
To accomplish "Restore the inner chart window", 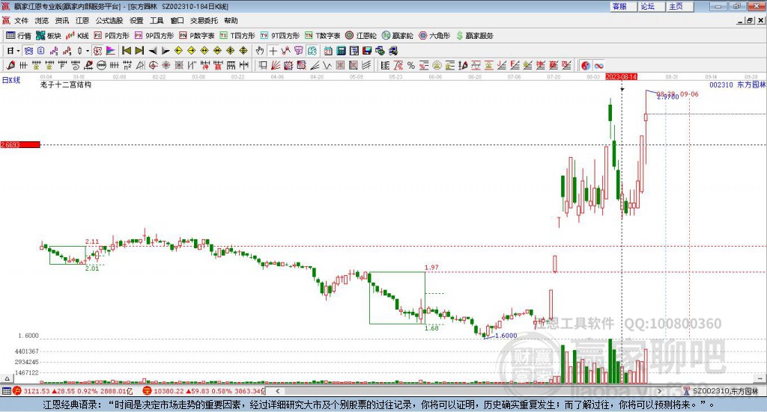I will point(749,20).
